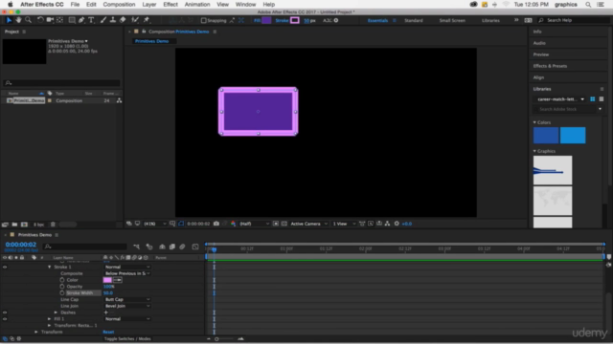This screenshot has height=344, width=613.
Task: Click the composition flowchart icon in viewer
Action: coord(387,224)
